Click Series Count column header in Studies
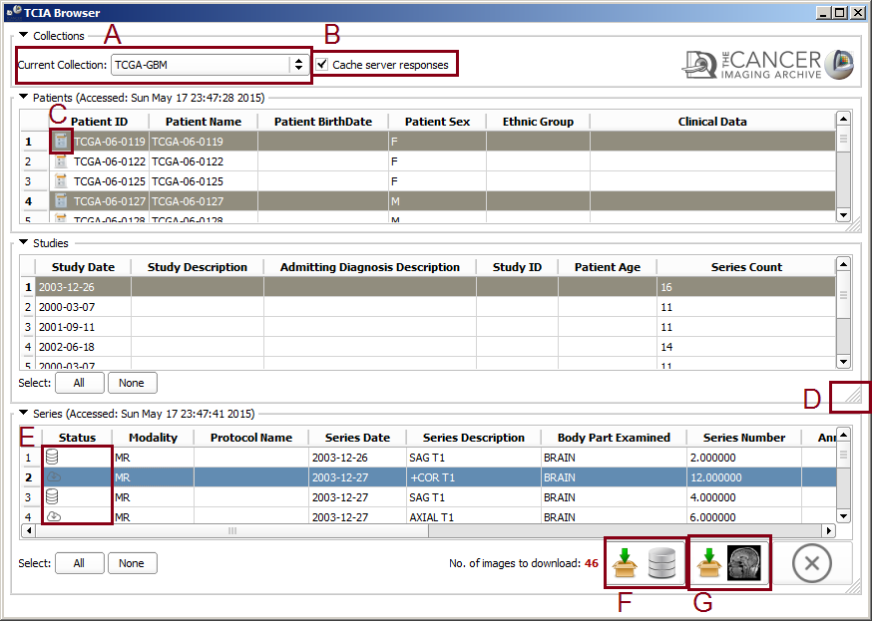Screen dimensions: 874x623 745,267
